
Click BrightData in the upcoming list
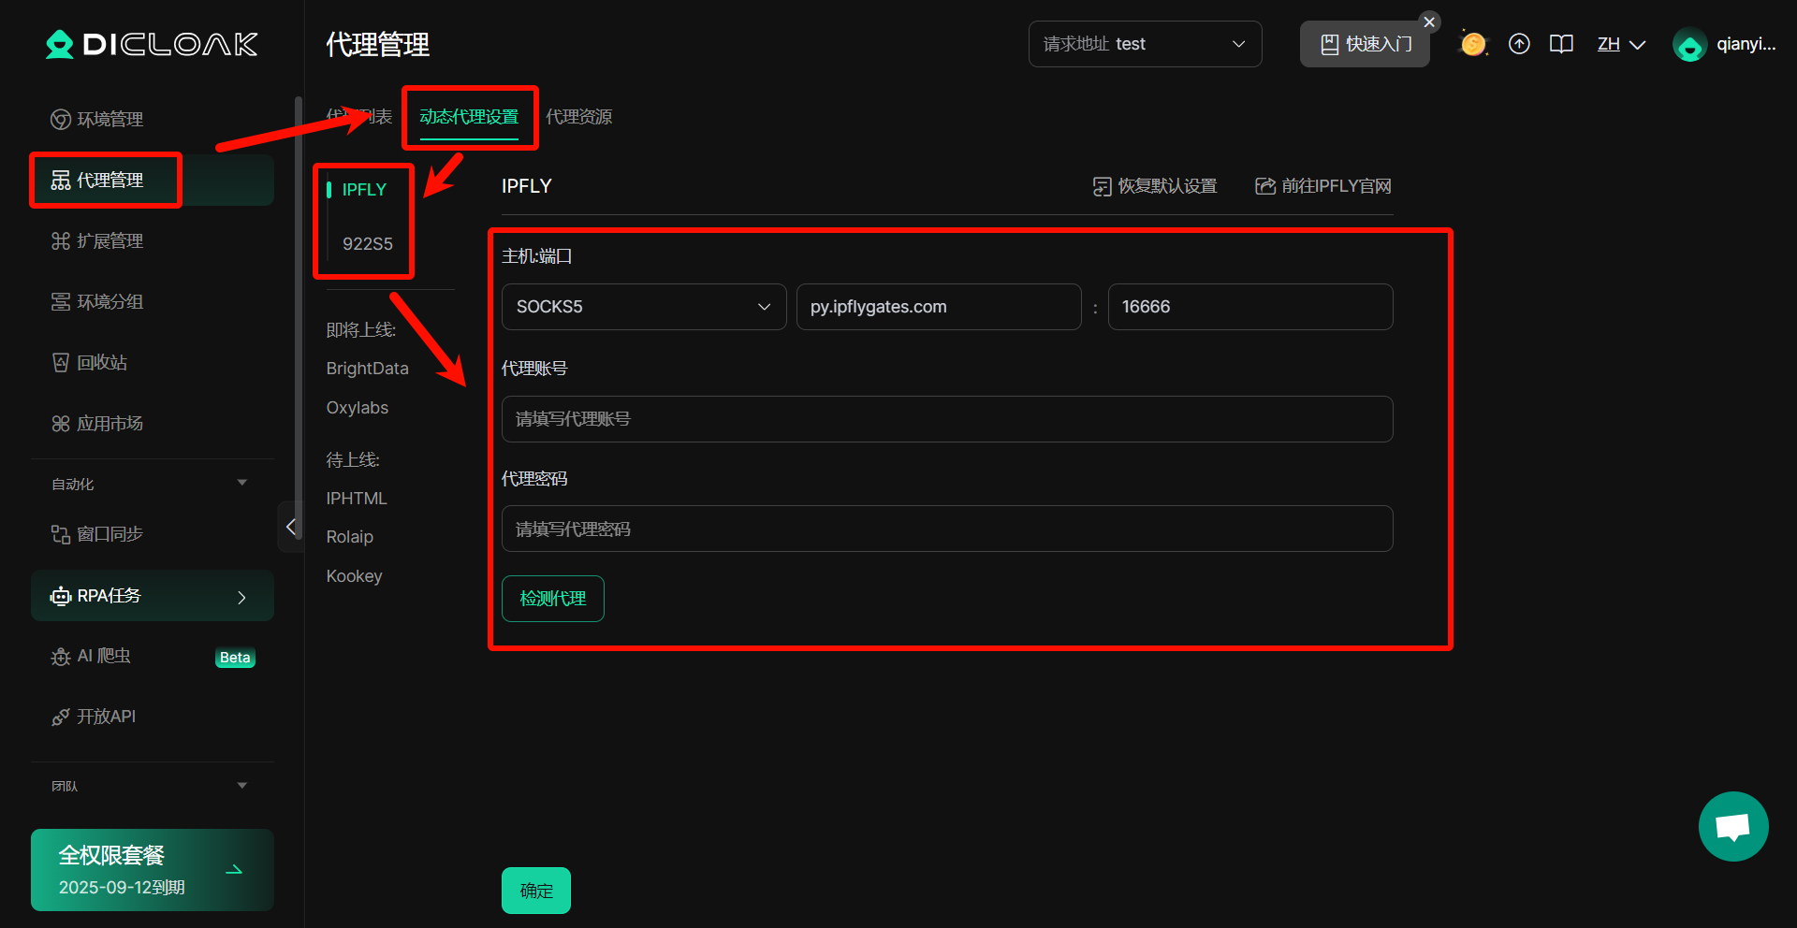click(x=367, y=369)
